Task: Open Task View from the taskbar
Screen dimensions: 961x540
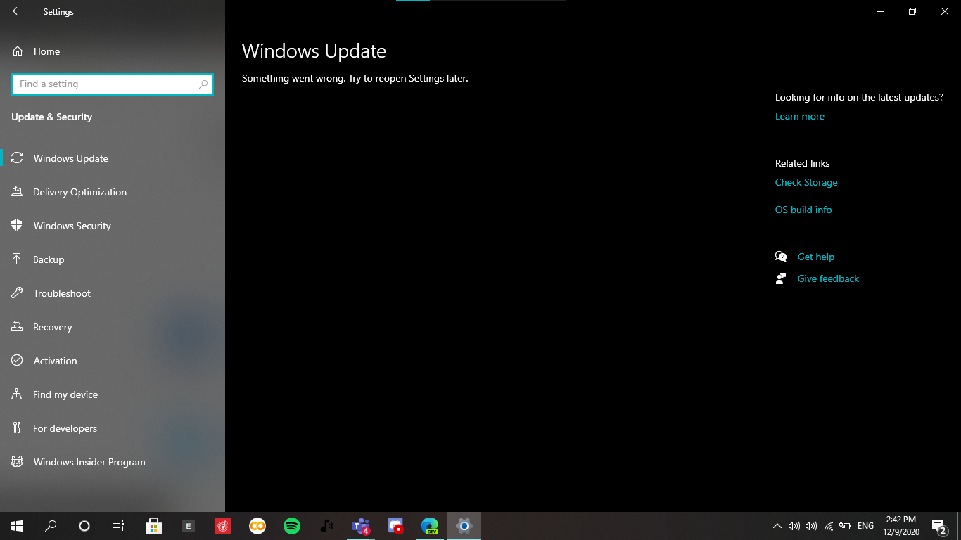Action: tap(118, 526)
